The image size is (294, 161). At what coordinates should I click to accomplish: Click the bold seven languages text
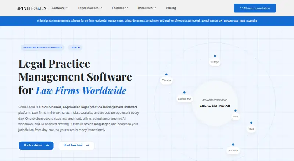pos(97,124)
